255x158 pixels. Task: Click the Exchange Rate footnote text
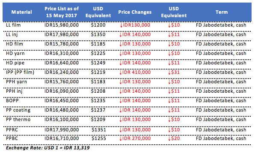point(47,148)
